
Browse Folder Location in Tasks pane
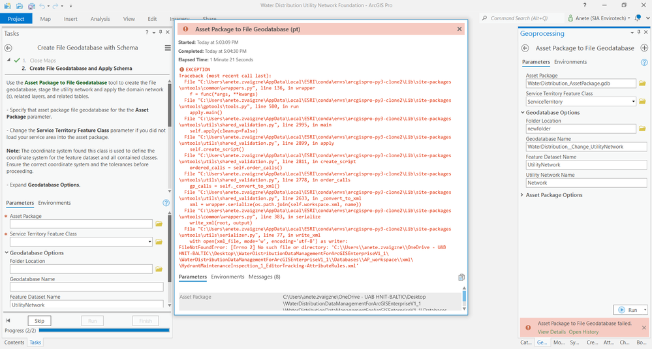click(x=159, y=269)
